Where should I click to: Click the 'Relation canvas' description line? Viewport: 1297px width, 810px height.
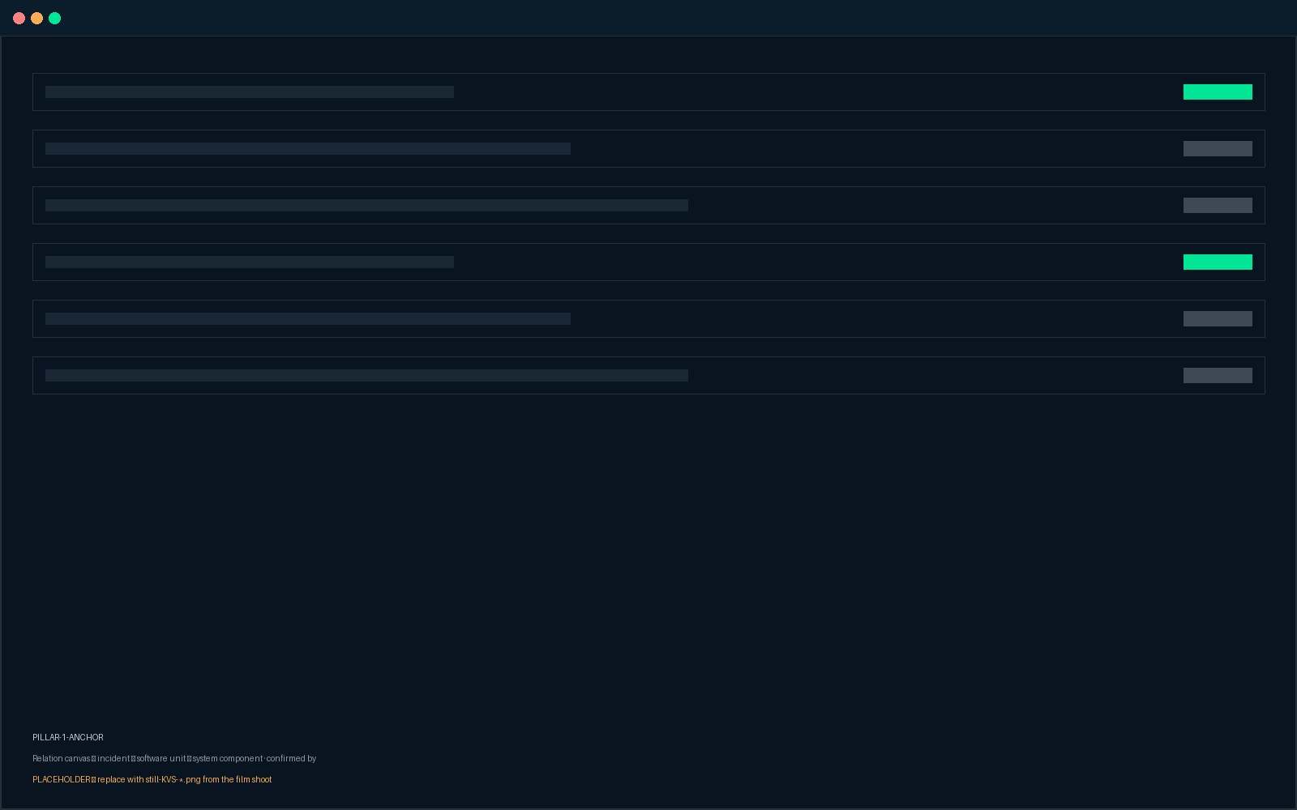tap(174, 758)
